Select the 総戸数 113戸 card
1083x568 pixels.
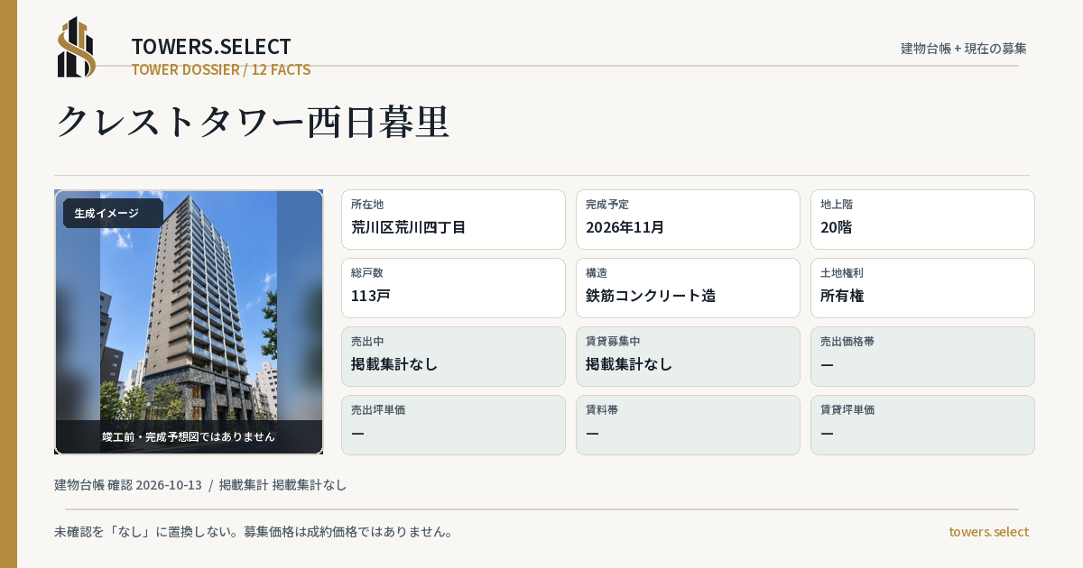pyautogui.click(x=453, y=288)
